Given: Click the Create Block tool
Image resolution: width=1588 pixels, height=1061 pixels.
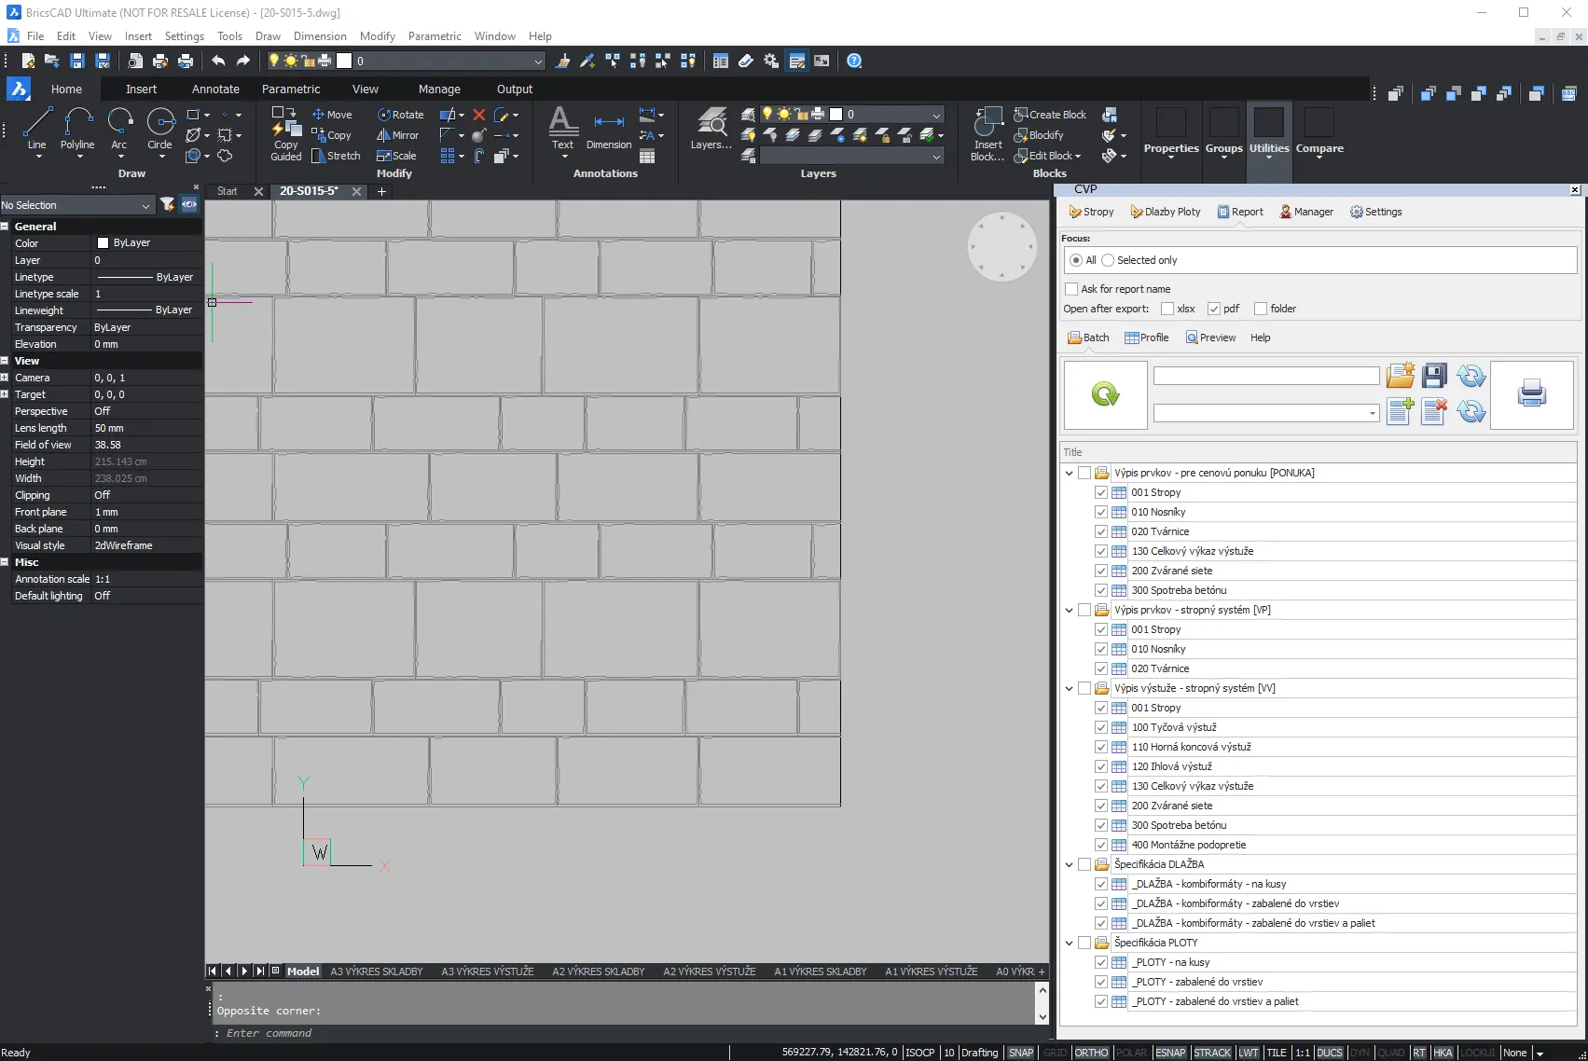Looking at the screenshot, I should [1050, 115].
